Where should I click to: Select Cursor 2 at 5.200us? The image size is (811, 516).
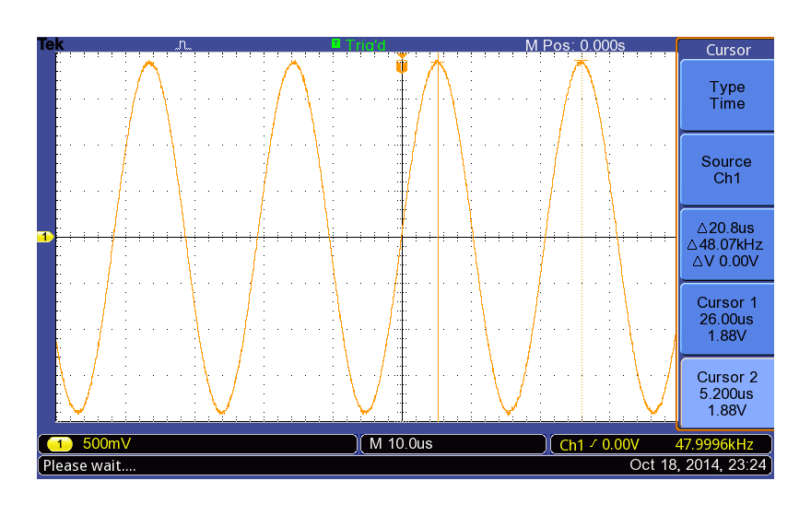[727, 393]
